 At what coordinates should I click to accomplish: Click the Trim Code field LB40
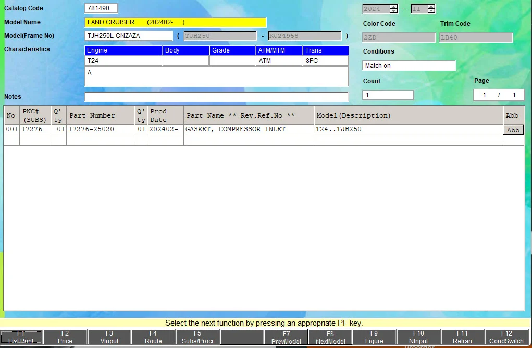(476, 37)
